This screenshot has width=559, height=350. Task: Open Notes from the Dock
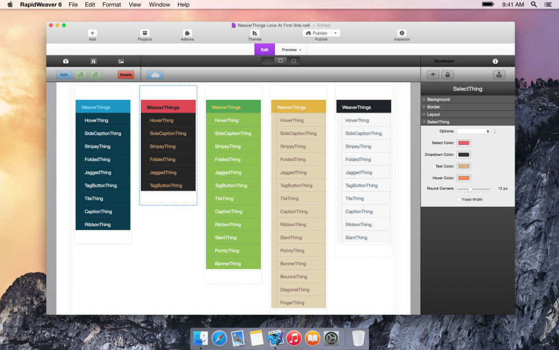(256, 338)
